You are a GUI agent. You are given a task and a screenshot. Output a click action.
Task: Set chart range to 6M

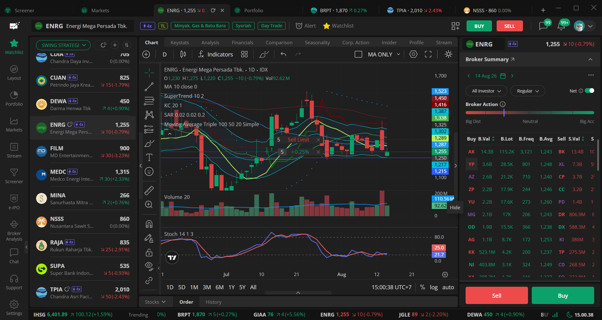click(x=220, y=287)
